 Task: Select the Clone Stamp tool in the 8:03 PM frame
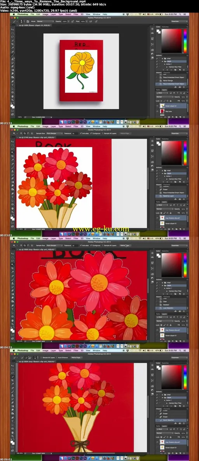point(12,283)
